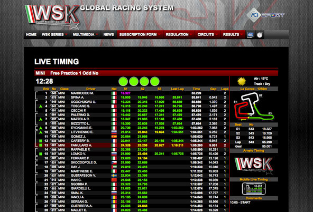Click the LIVE TIMING page heading

(57, 62)
